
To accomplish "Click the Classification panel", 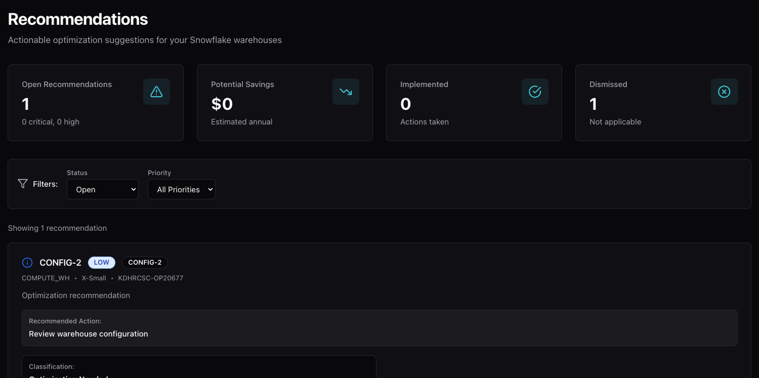I will click(199, 367).
